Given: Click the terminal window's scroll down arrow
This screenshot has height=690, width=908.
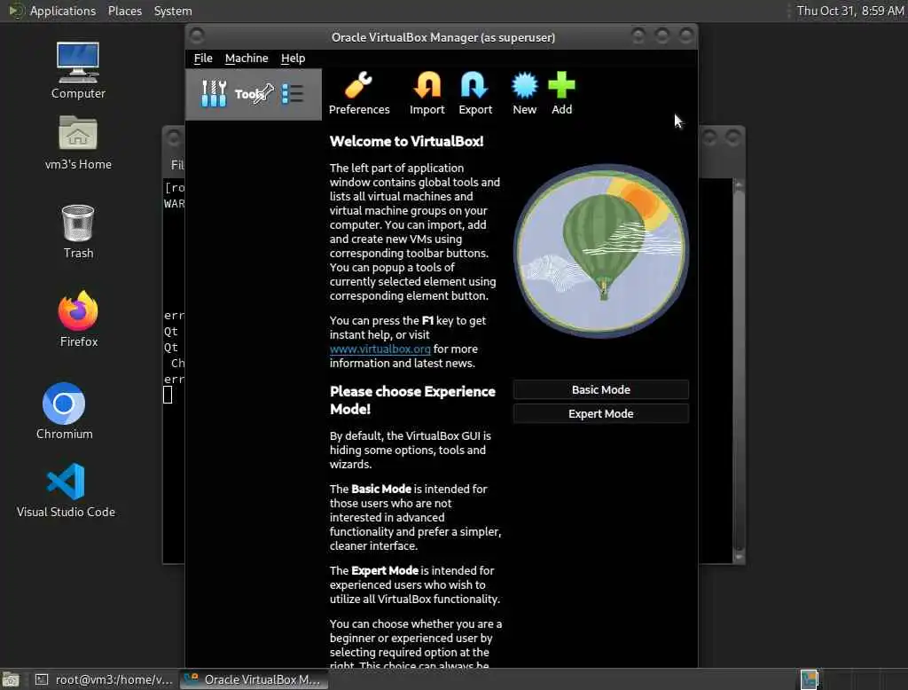Looking at the screenshot, I should tap(739, 557).
